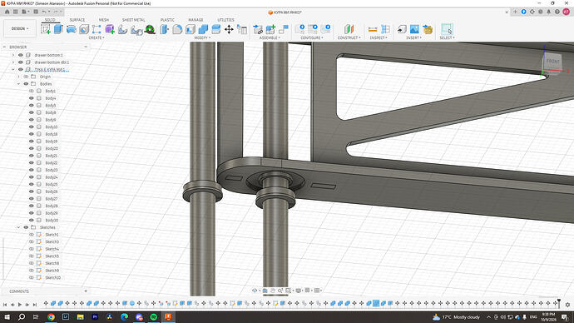The width and height of the screenshot is (574, 323).
Task: Open the MODIFY menu dropdown
Action: [x=202, y=37]
